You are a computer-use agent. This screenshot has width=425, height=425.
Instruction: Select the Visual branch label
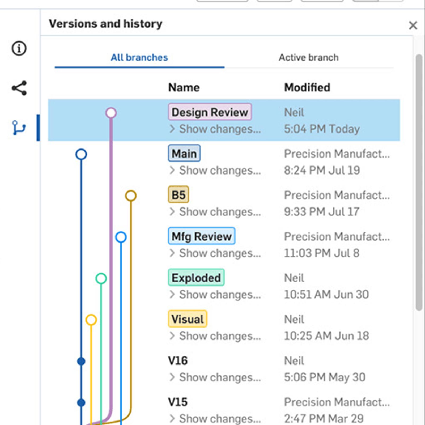pos(188,319)
